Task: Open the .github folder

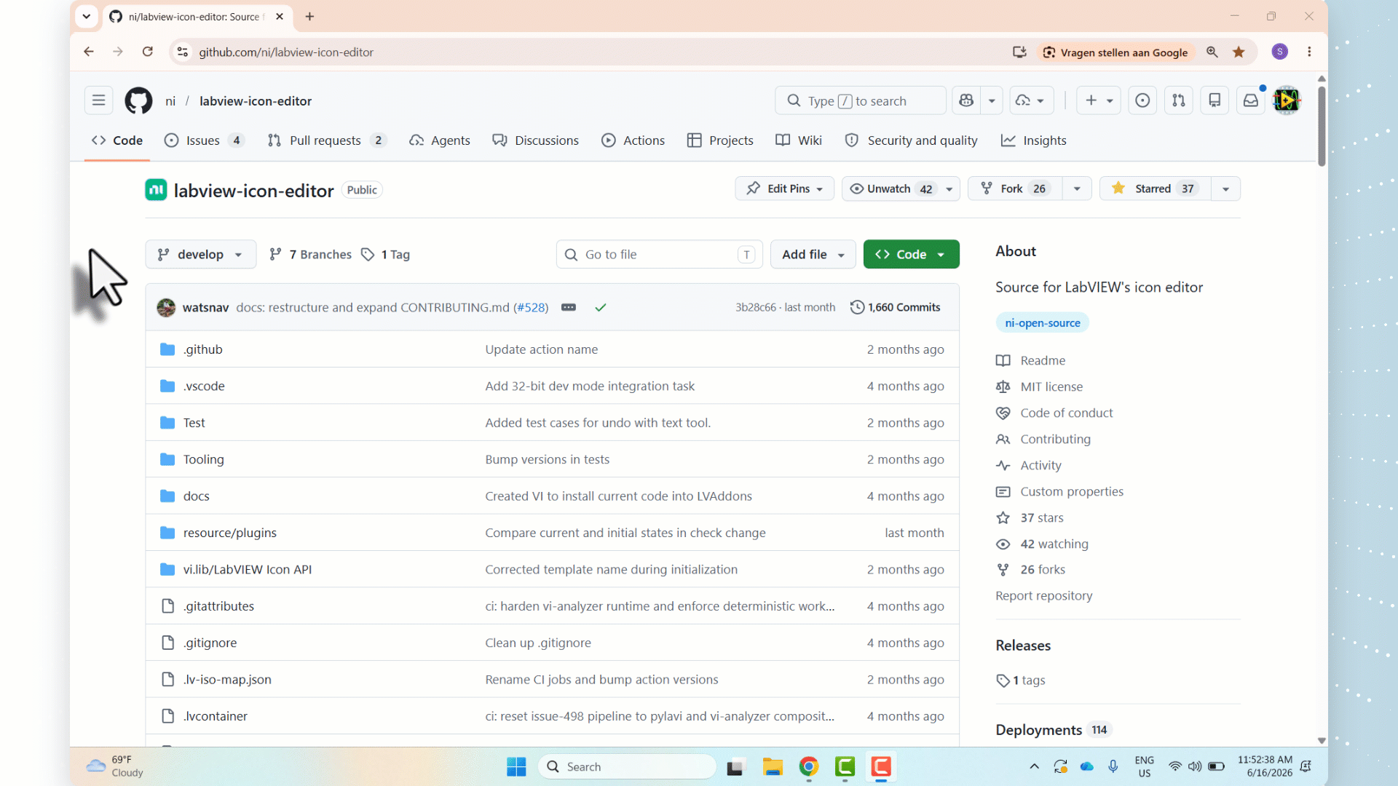Action: point(203,349)
